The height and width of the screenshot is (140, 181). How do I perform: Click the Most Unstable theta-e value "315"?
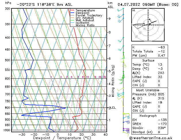(x=161, y=98)
